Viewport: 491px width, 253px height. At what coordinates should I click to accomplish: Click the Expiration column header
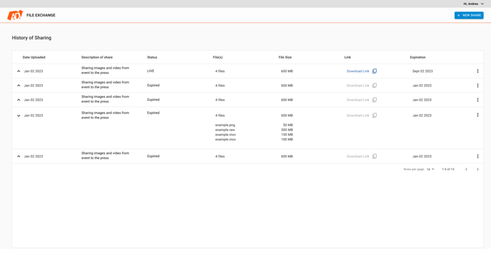(418, 57)
